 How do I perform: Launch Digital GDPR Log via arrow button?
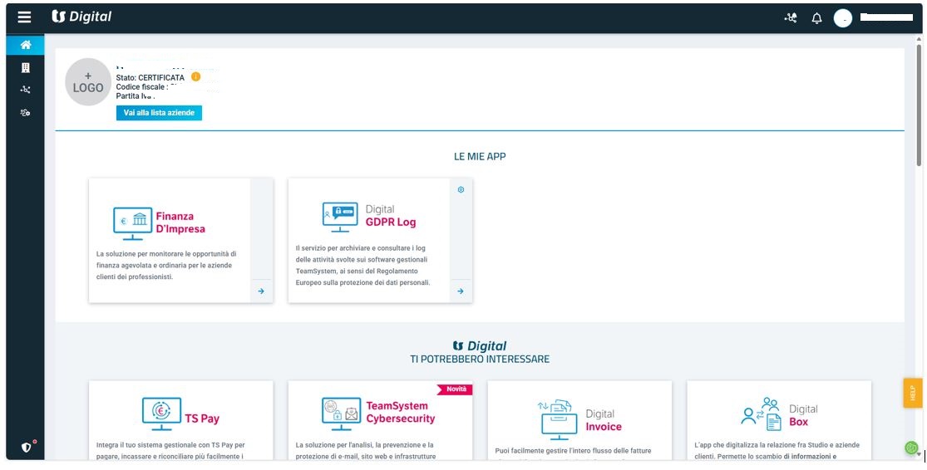(x=461, y=291)
